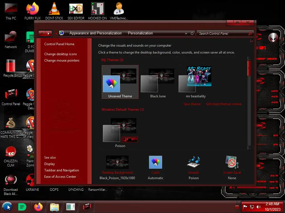Click the network tray icon
This screenshot has width=285, height=213.
[252, 207]
